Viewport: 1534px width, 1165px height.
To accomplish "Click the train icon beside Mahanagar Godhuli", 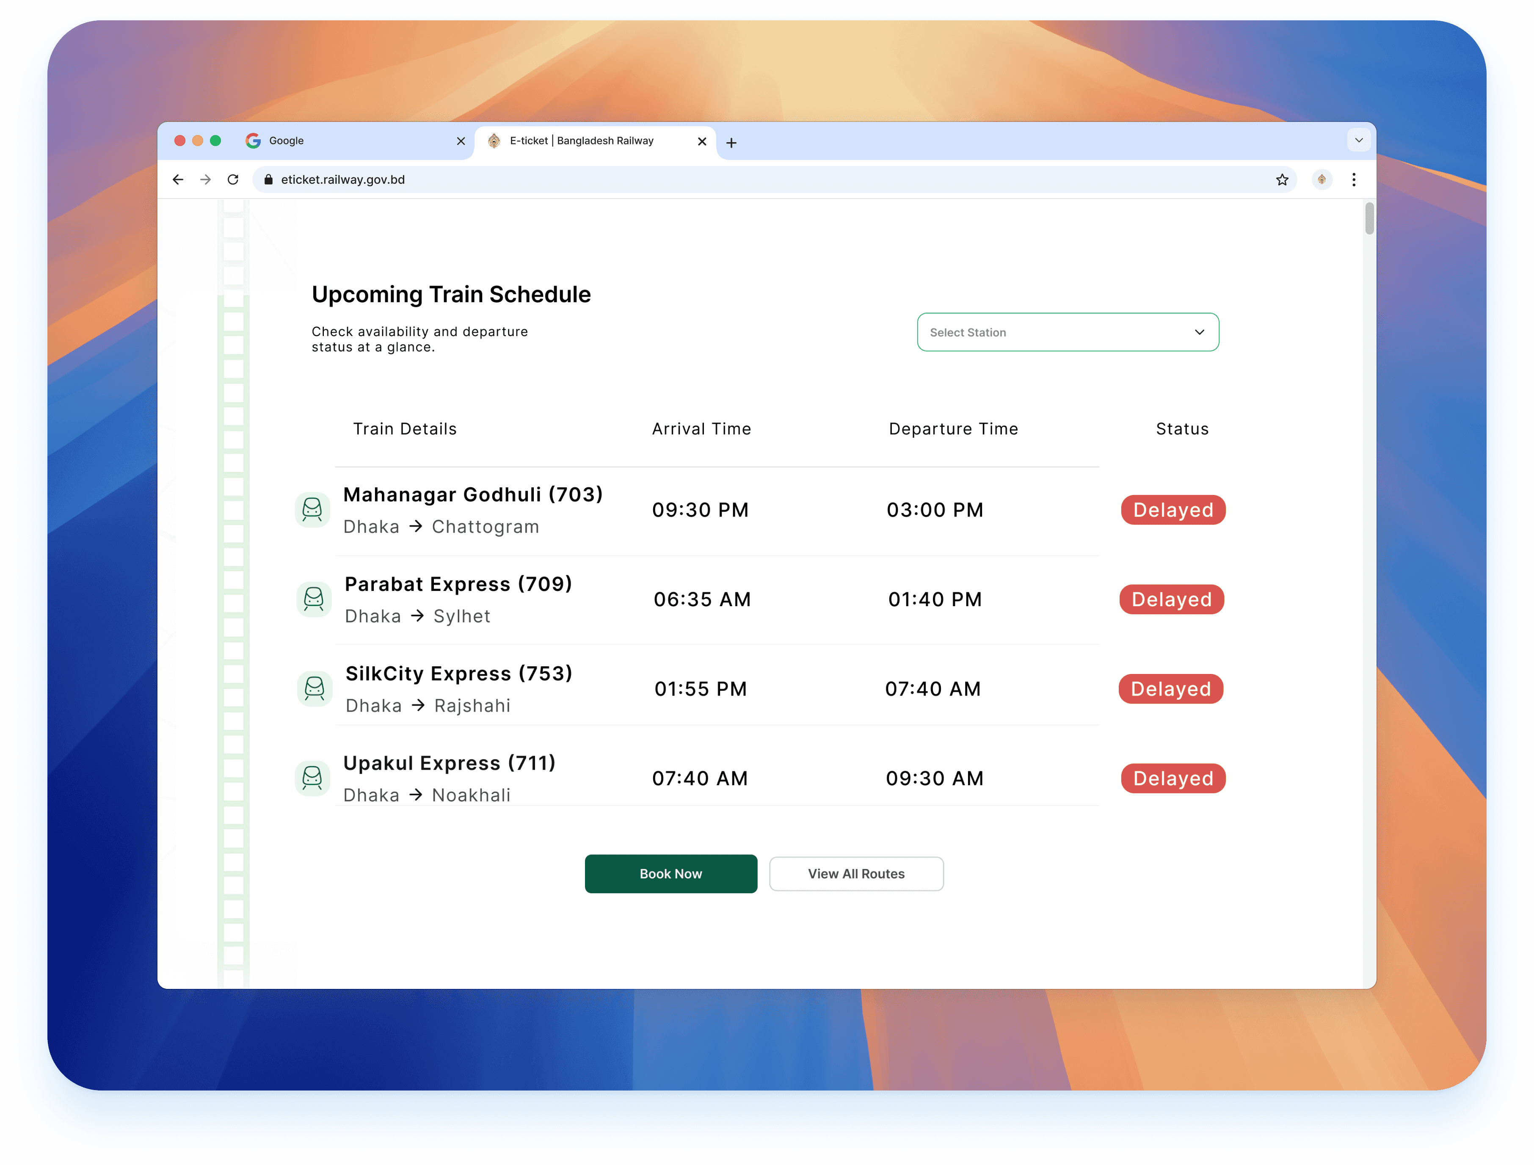I will [312, 510].
